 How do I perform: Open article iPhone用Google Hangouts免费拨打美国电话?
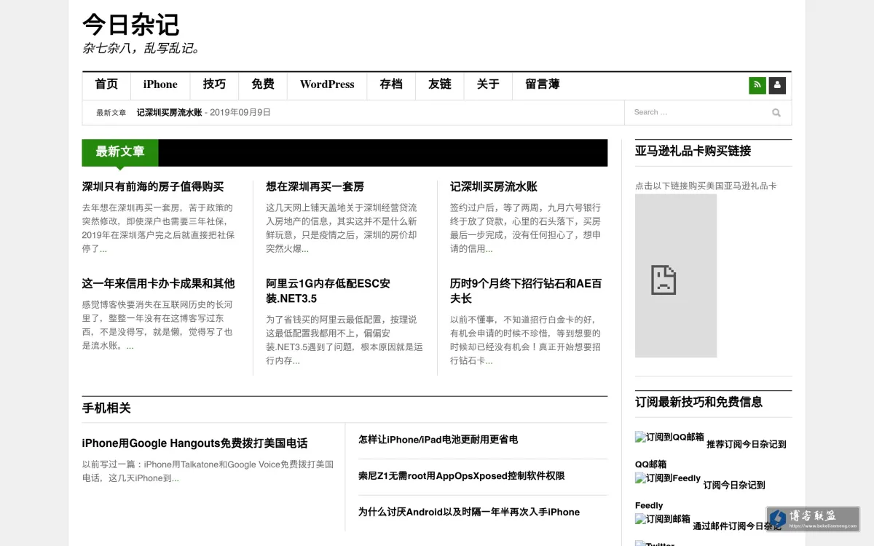tap(195, 443)
